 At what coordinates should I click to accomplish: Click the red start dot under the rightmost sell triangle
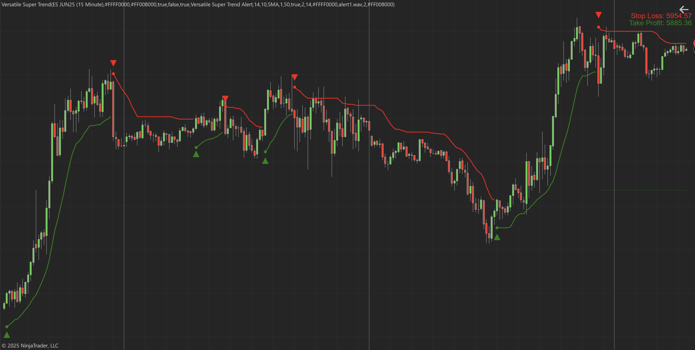(598, 27)
